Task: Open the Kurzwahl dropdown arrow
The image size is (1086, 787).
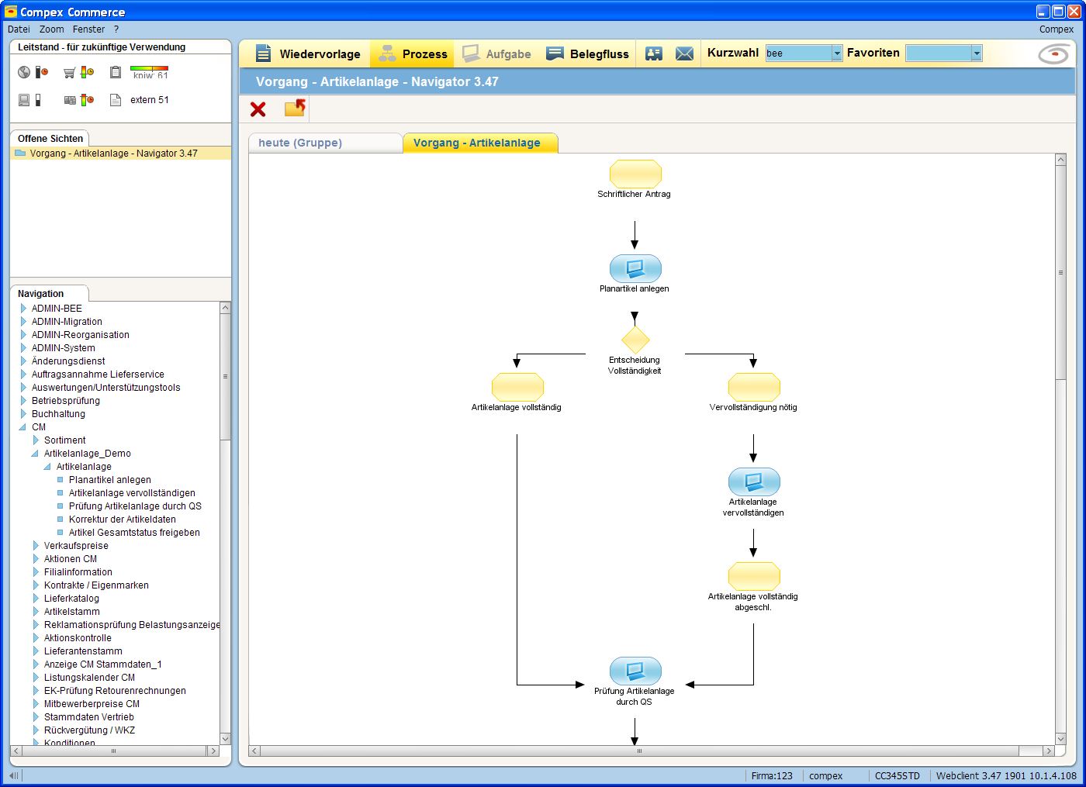Action: point(837,54)
